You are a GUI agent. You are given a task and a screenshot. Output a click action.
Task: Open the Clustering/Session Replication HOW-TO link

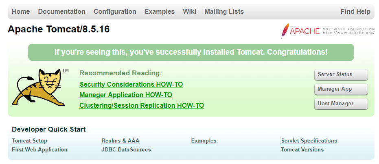pos(142,106)
